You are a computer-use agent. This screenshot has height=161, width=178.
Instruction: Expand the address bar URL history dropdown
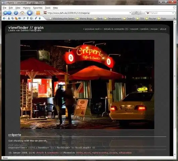[x=130, y=13]
